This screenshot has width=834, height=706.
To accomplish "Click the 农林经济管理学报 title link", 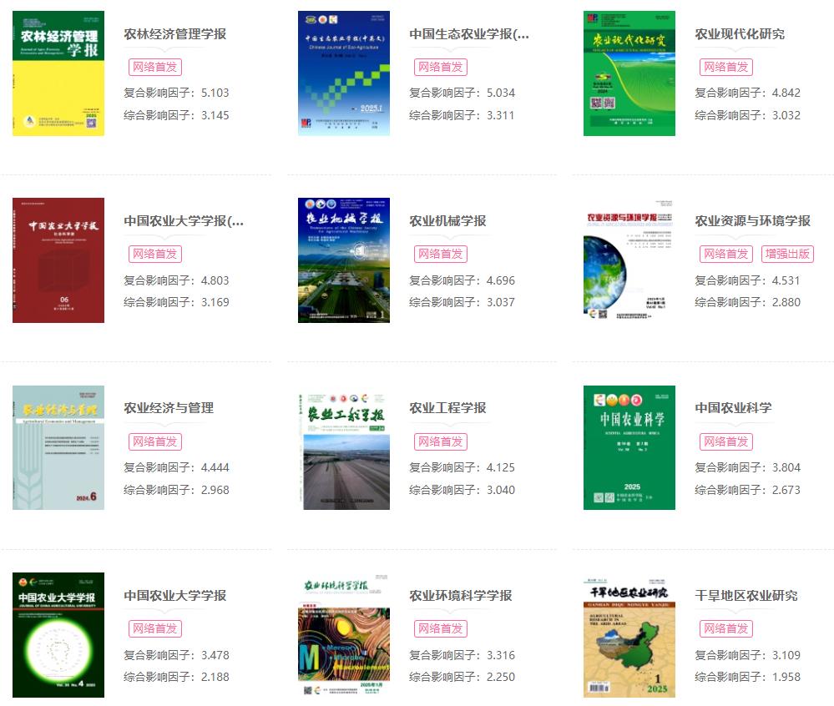I will click(x=175, y=34).
